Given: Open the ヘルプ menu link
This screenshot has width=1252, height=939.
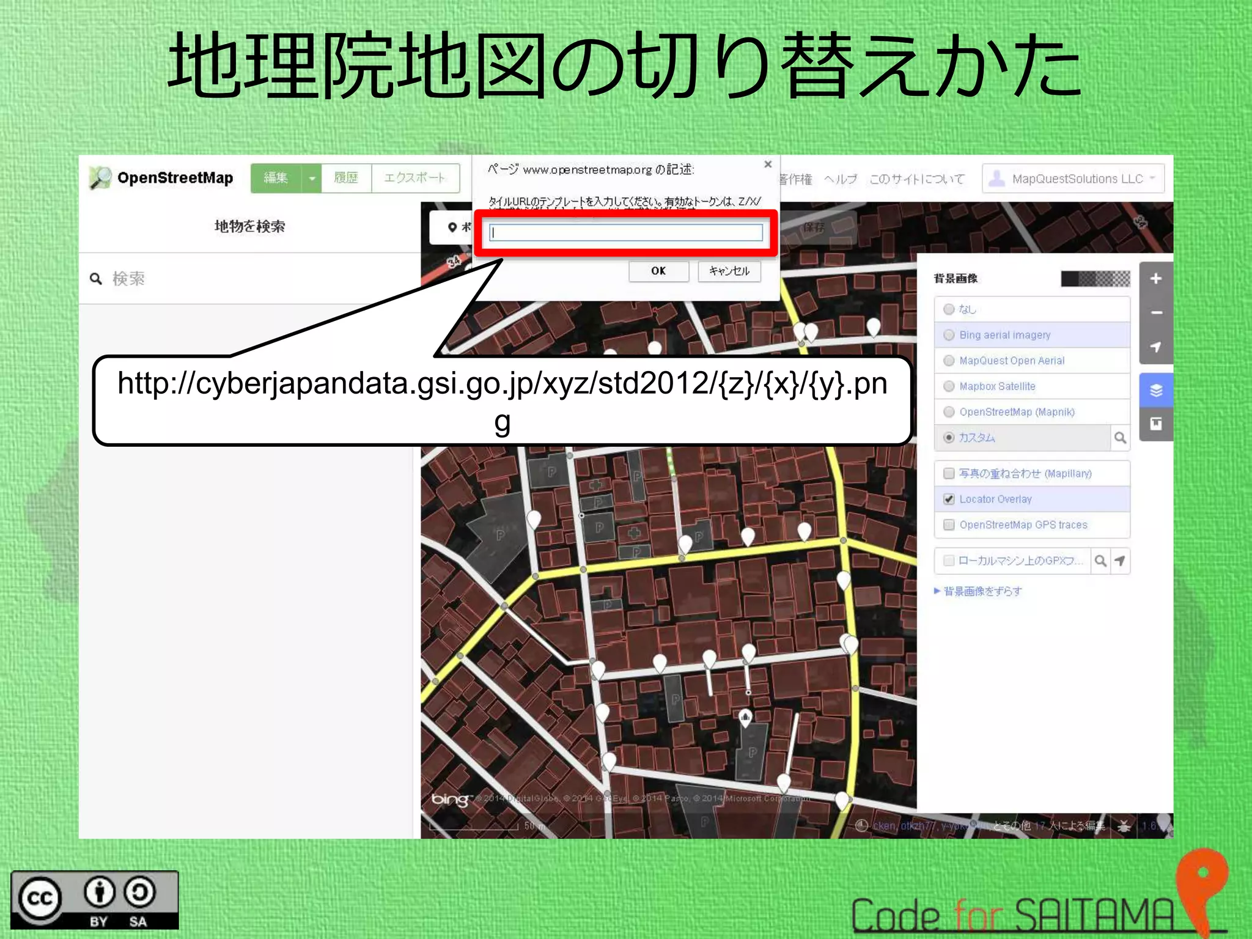Looking at the screenshot, I should pos(841,179).
